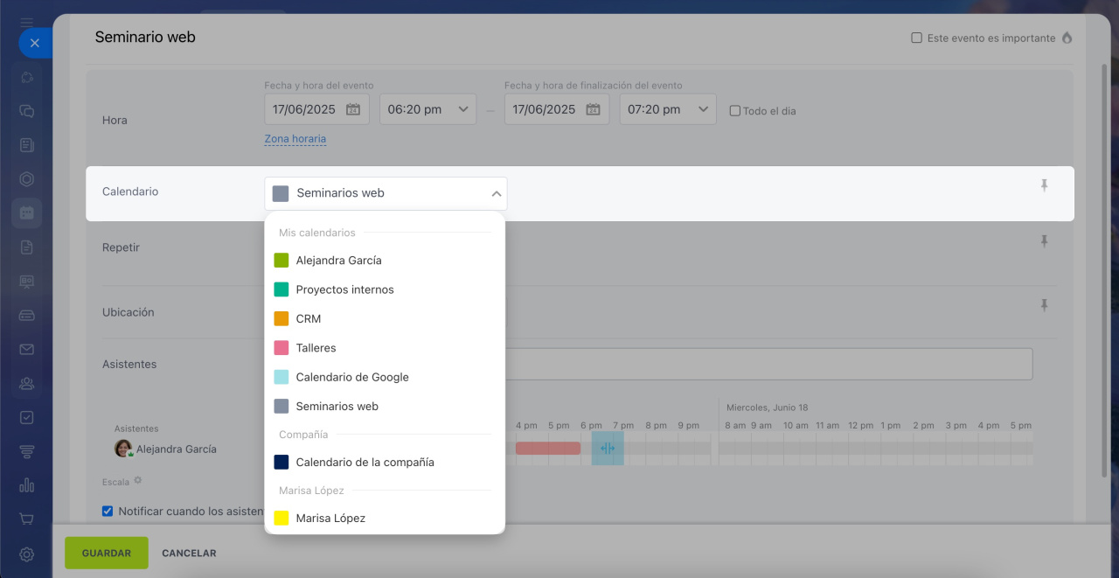Open the 'Zona horaria' link

pos(295,139)
